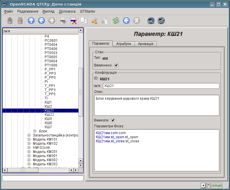The image size is (230, 190).
Task: Click the green Refresh page icon
Action: click(x=116, y=21)
